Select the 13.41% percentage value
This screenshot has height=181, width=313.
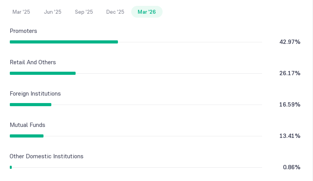pyautogui.click(x=290, y=136)
